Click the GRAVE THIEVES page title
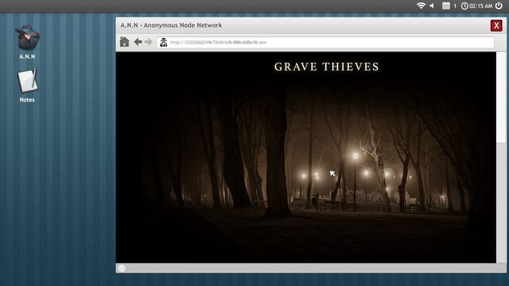 coord(327,67)
